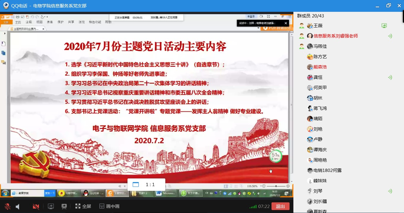This screenshot has width=404, height=213.
Task: Click the Windows Start button
Action: click(x=5, y=193)
